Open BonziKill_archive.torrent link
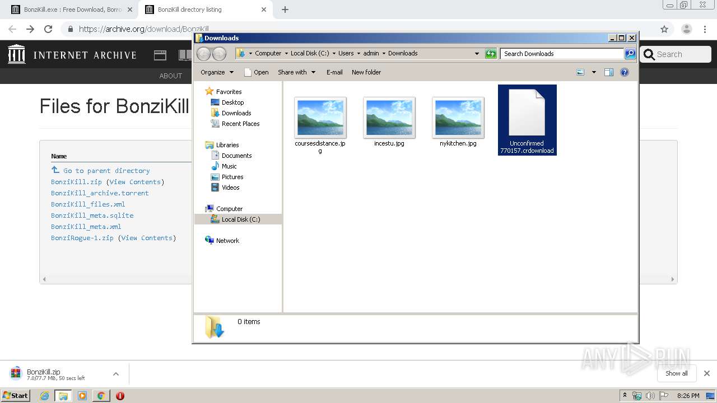Screen dimensions: 717x403 (100, 193)
